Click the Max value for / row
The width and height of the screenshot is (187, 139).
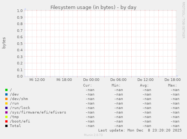[175, 90]
